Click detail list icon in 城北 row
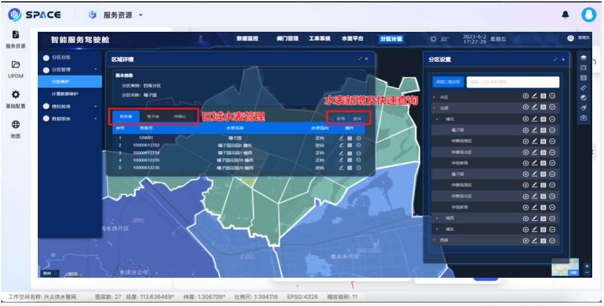 click(x=543, y=119)
